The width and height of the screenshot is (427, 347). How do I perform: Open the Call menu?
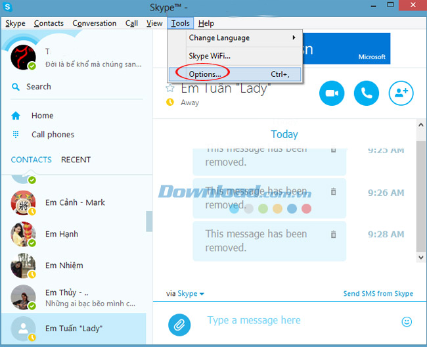point(131,24)
